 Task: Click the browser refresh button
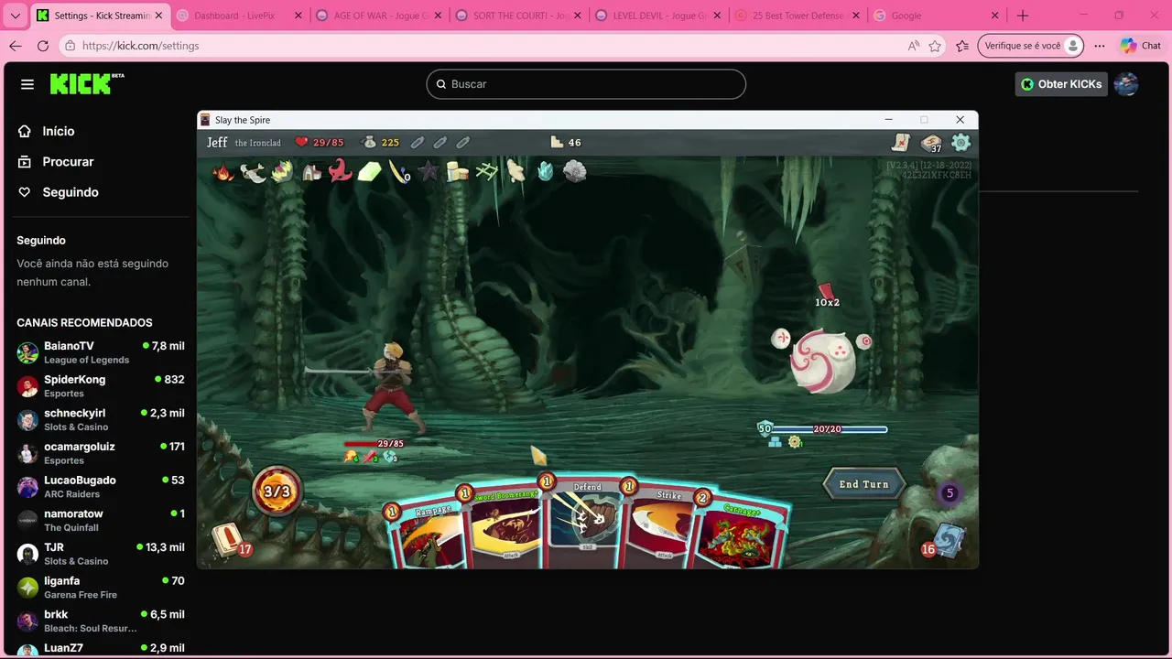[x=43, y=46]
